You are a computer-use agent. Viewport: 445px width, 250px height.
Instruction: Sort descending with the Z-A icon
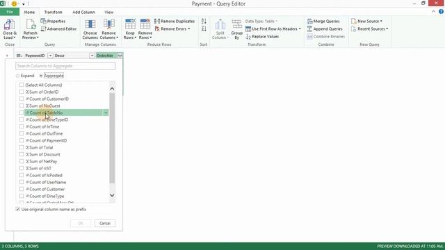204,28
